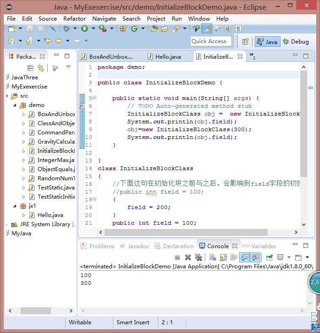Toggle Block Selection Mode icon
The height and width of the screenshot is (333, 320).
tap(228, 29)
